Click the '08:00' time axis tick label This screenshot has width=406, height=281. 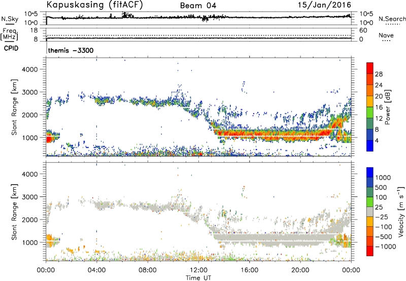pos(148,270)
